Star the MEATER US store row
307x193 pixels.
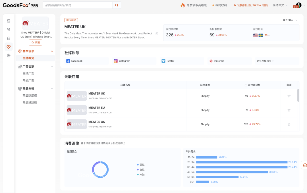tap(289, 124)
